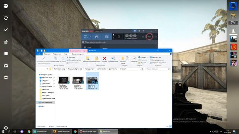Select Этот компьютер in navigation pane
The width and height of the screenshot is (239, 134).
tap(46, 102)
